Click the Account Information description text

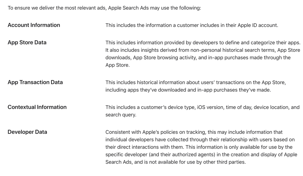[x=192, y=25]
